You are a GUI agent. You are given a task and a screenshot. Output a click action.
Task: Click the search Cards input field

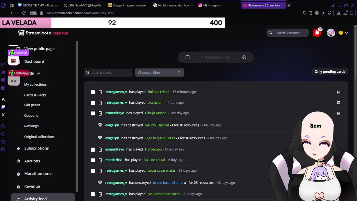click(108, 73)
